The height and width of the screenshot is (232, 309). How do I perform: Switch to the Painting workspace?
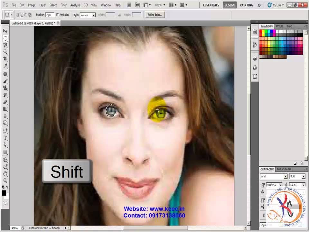[x=246, y=5]
